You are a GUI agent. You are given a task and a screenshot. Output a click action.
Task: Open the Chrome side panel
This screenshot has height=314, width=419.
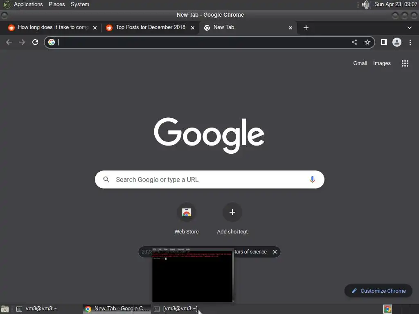[x=384, y=42]
